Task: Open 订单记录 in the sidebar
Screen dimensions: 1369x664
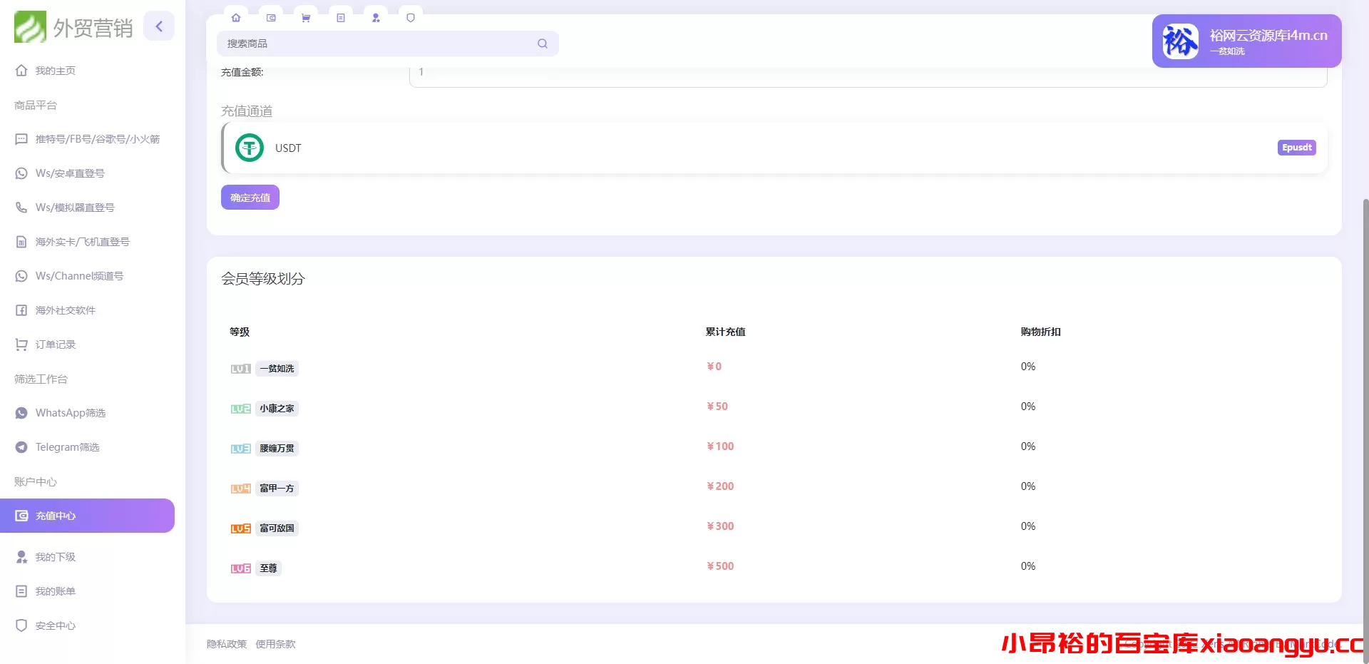Action: pos(56,344)
